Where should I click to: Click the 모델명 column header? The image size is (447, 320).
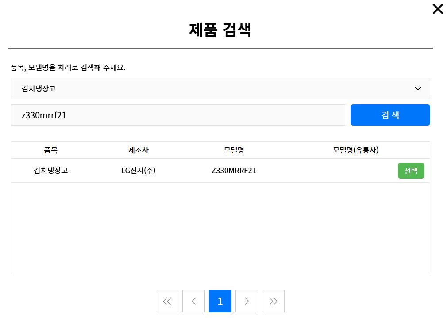click(x=234, y=150)
